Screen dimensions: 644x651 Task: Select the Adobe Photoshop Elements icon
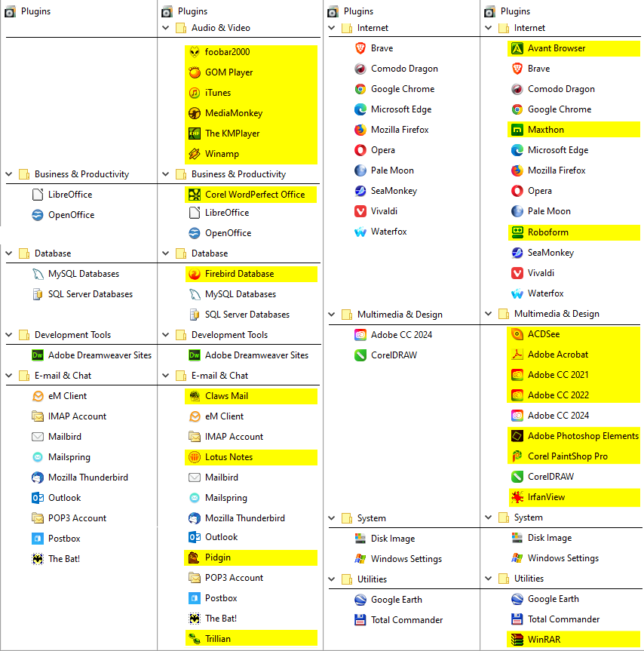tap(517, 436)
